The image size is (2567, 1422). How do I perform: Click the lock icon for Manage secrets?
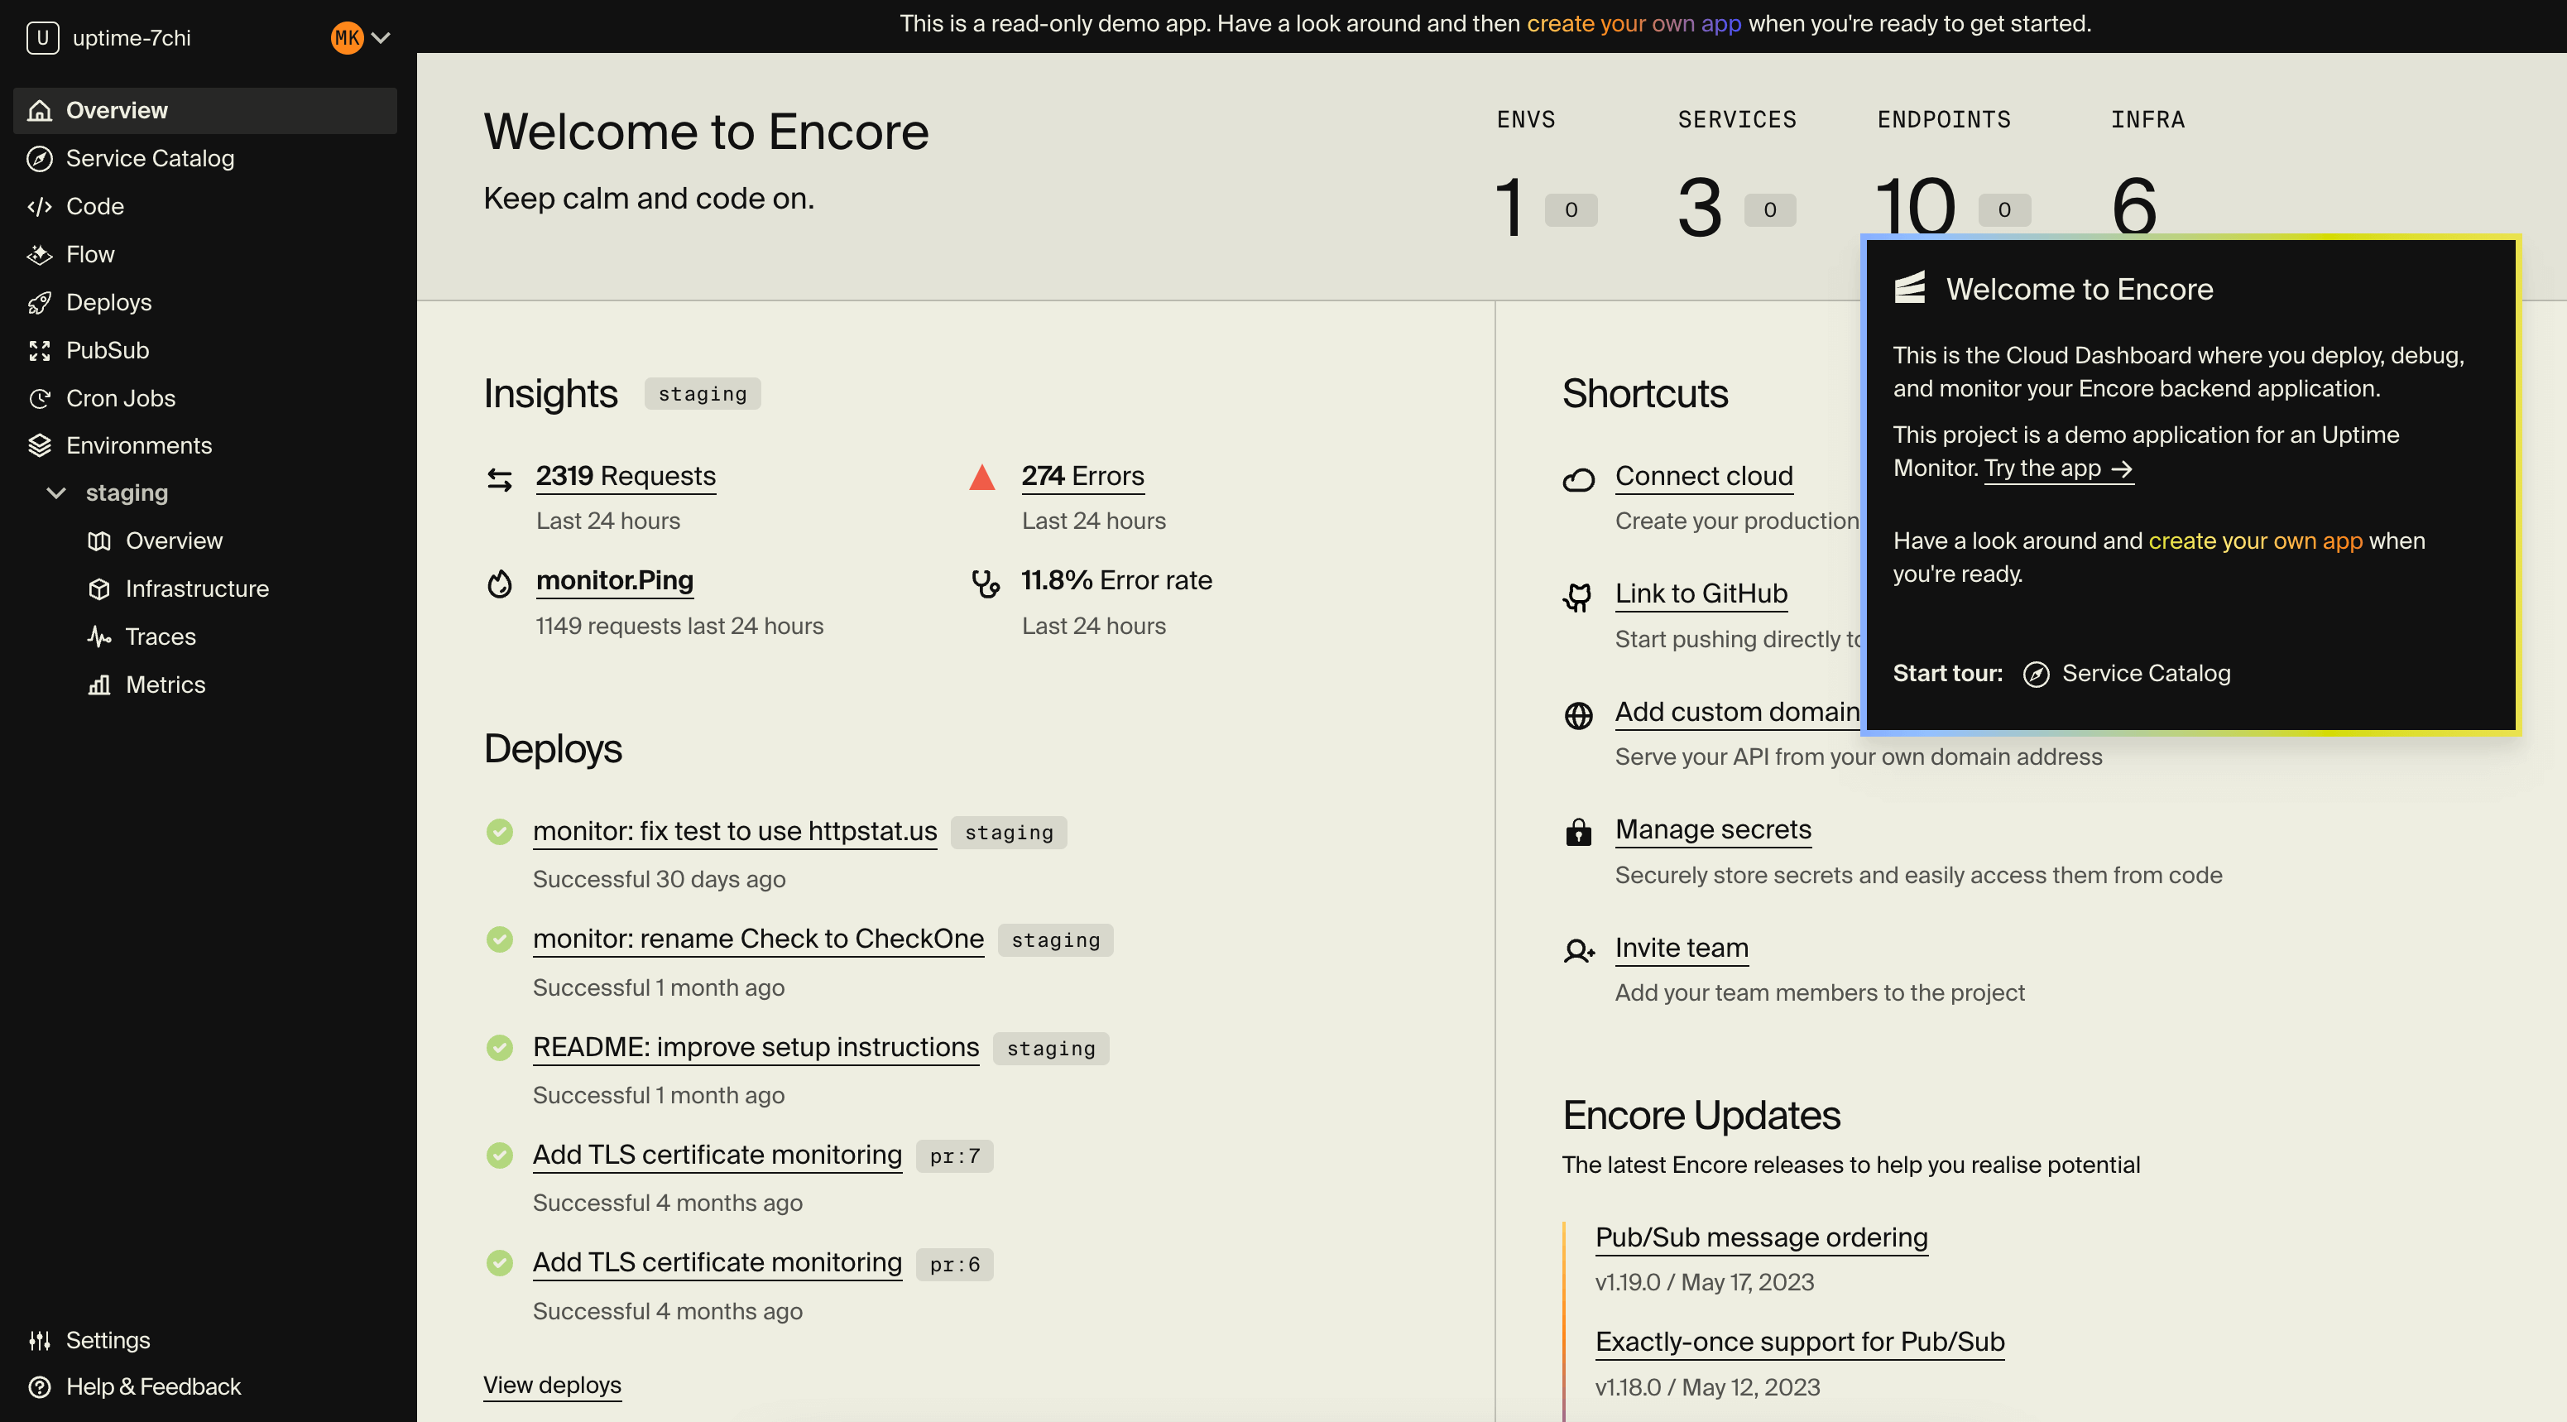(x=1578, y=832)
